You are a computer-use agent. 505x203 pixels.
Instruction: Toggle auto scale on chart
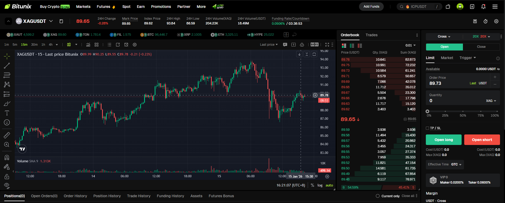pos(329,185)
